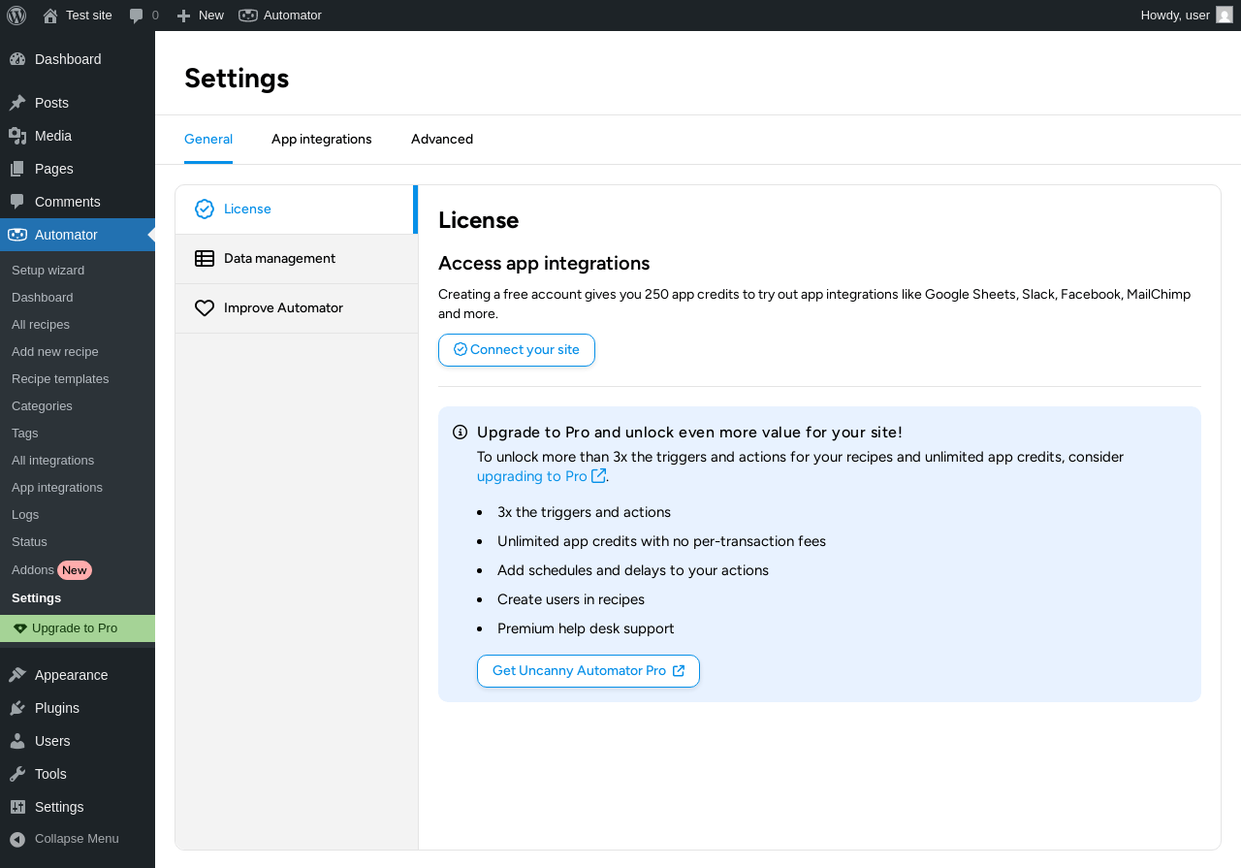The image size is (1241, 868).
Task: Switch to the General tab
Action: coord(208,139)
